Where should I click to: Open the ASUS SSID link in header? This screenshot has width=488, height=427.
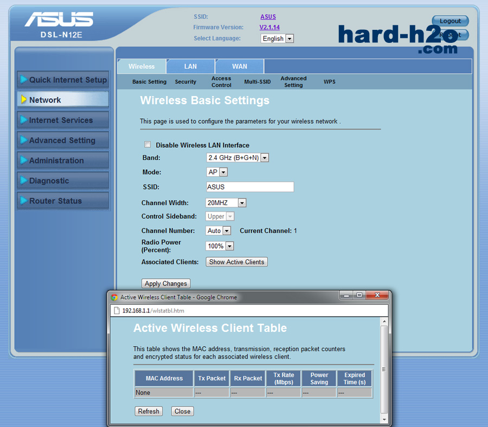coord(268,17)
